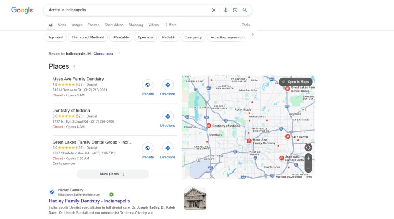Image resolution: width=394 pixels, height=219 pixels.
Task: Click the Choose area link
Action: 103,54
